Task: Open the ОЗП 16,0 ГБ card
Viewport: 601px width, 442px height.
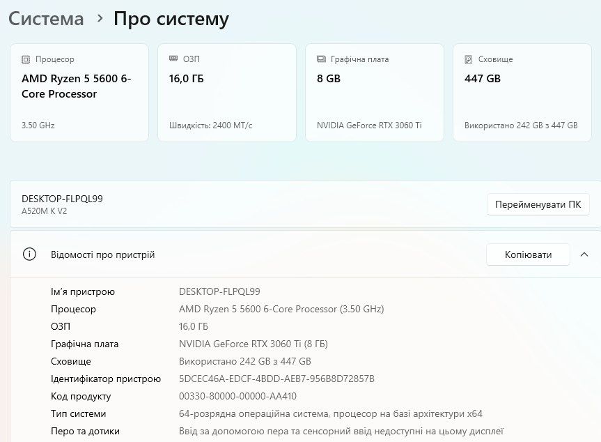Action: (x=227, y=93)
